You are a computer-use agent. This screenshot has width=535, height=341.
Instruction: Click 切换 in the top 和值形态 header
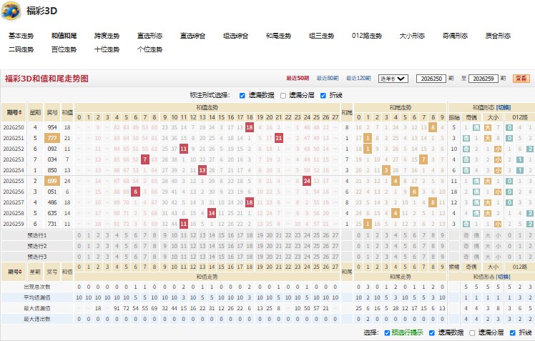(x=504, y=107)
